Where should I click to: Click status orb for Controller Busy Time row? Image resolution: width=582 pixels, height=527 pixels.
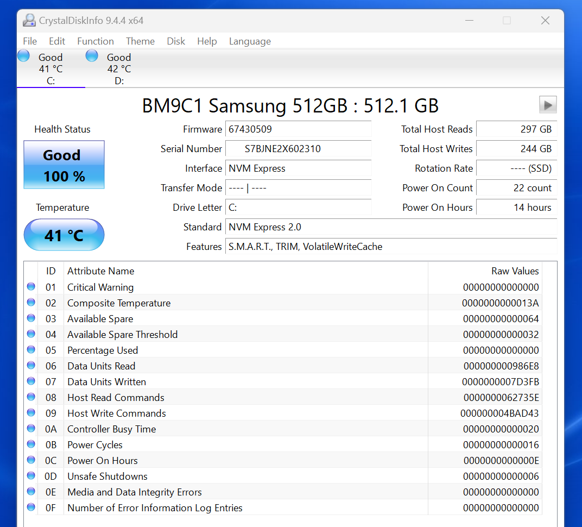[31, 428]
